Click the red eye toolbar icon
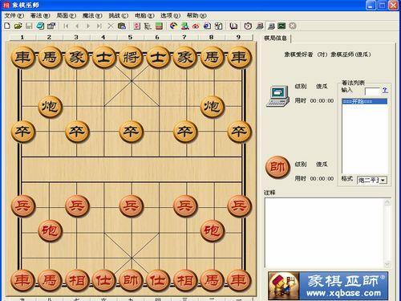 (x=196, y=26)
